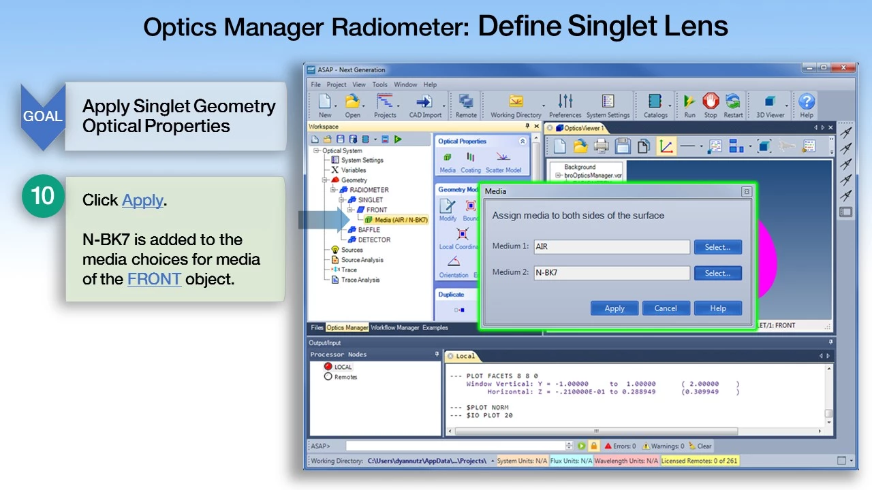Collapse the Optical Properties panel chevron
The width and height of the screenshot is (872, 490).
tap(523, 142)
